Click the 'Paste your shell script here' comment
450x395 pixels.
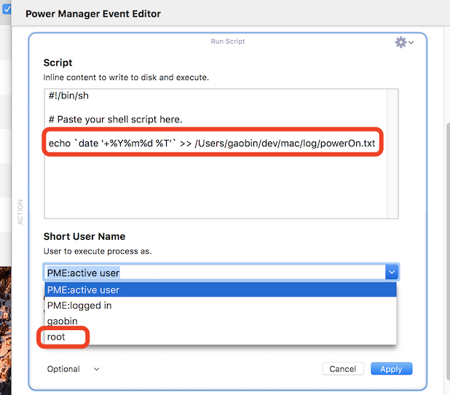(115, 120)
